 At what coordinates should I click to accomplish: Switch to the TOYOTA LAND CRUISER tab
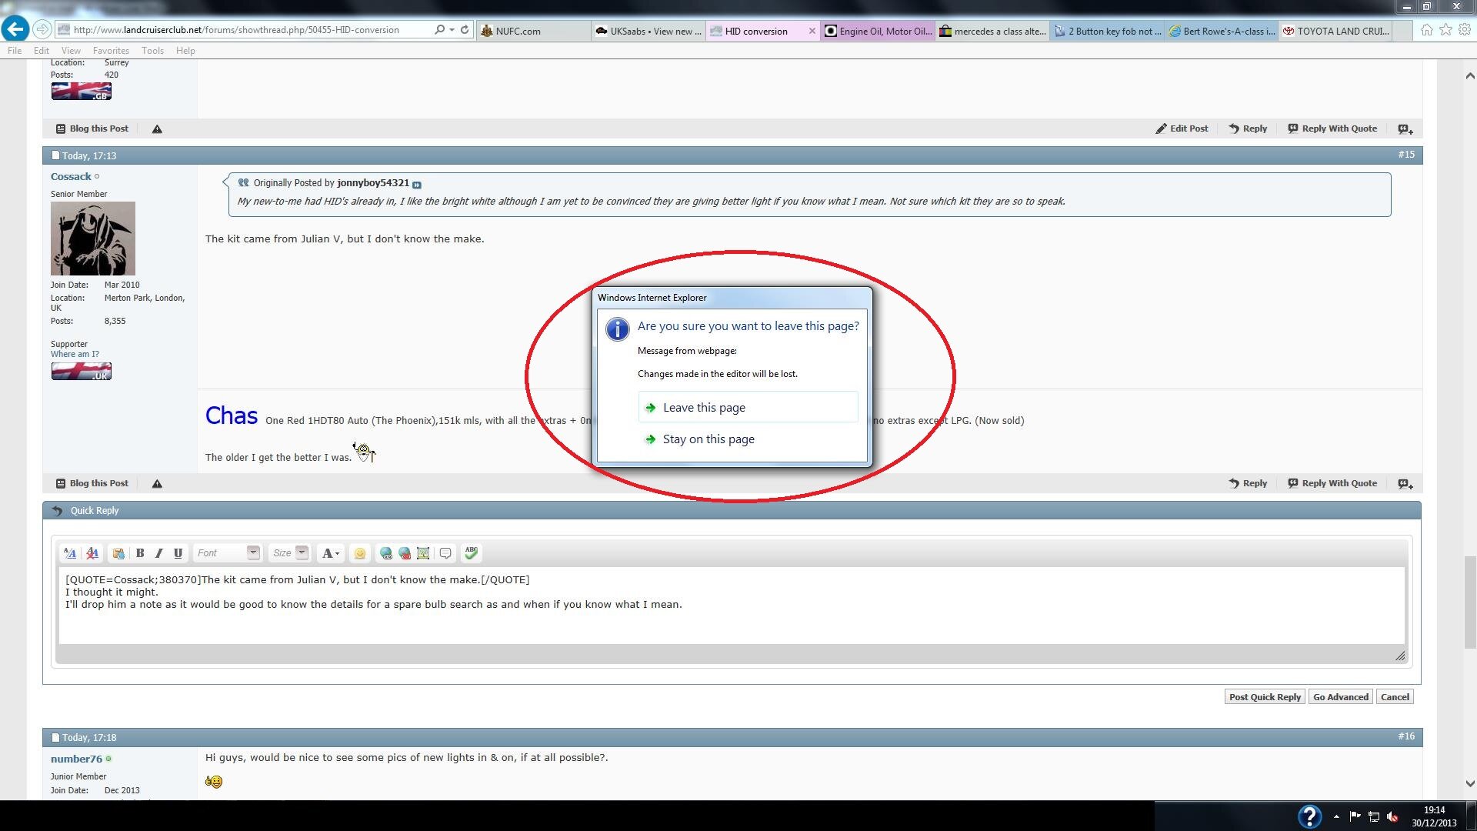1336,31
